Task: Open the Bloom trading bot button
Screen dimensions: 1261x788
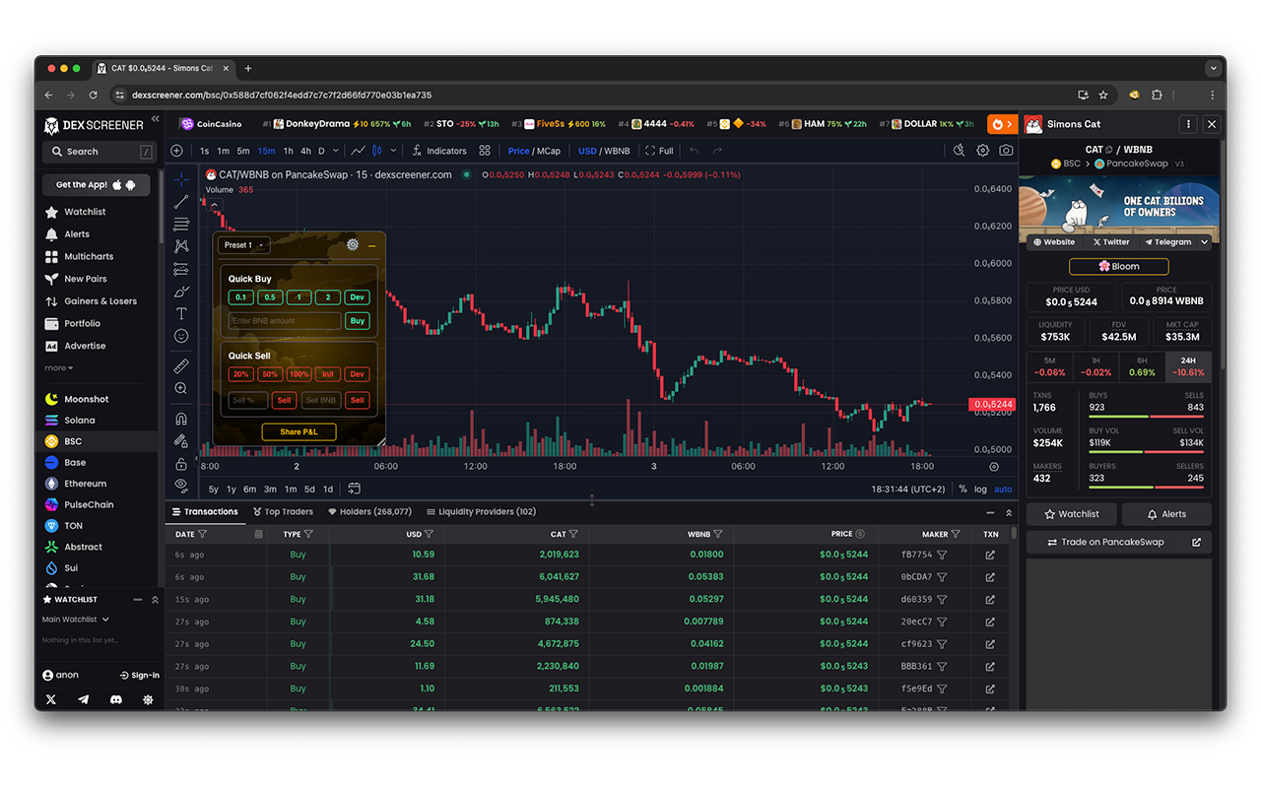Action: pyautogui.click(x=1119, y=266)
